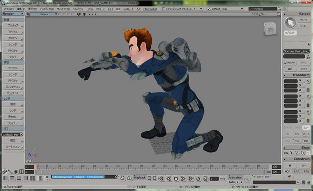
Task: Toggle point snap icon
Action: click(x=292, y=153)
